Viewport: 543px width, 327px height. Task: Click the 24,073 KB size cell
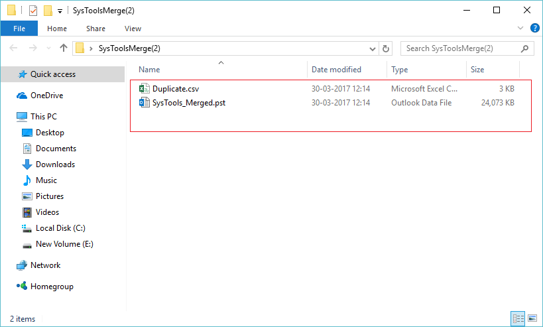point(498,103)
